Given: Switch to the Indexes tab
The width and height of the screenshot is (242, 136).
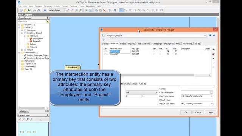Looking at the screenshot, I should click(123, 44).
